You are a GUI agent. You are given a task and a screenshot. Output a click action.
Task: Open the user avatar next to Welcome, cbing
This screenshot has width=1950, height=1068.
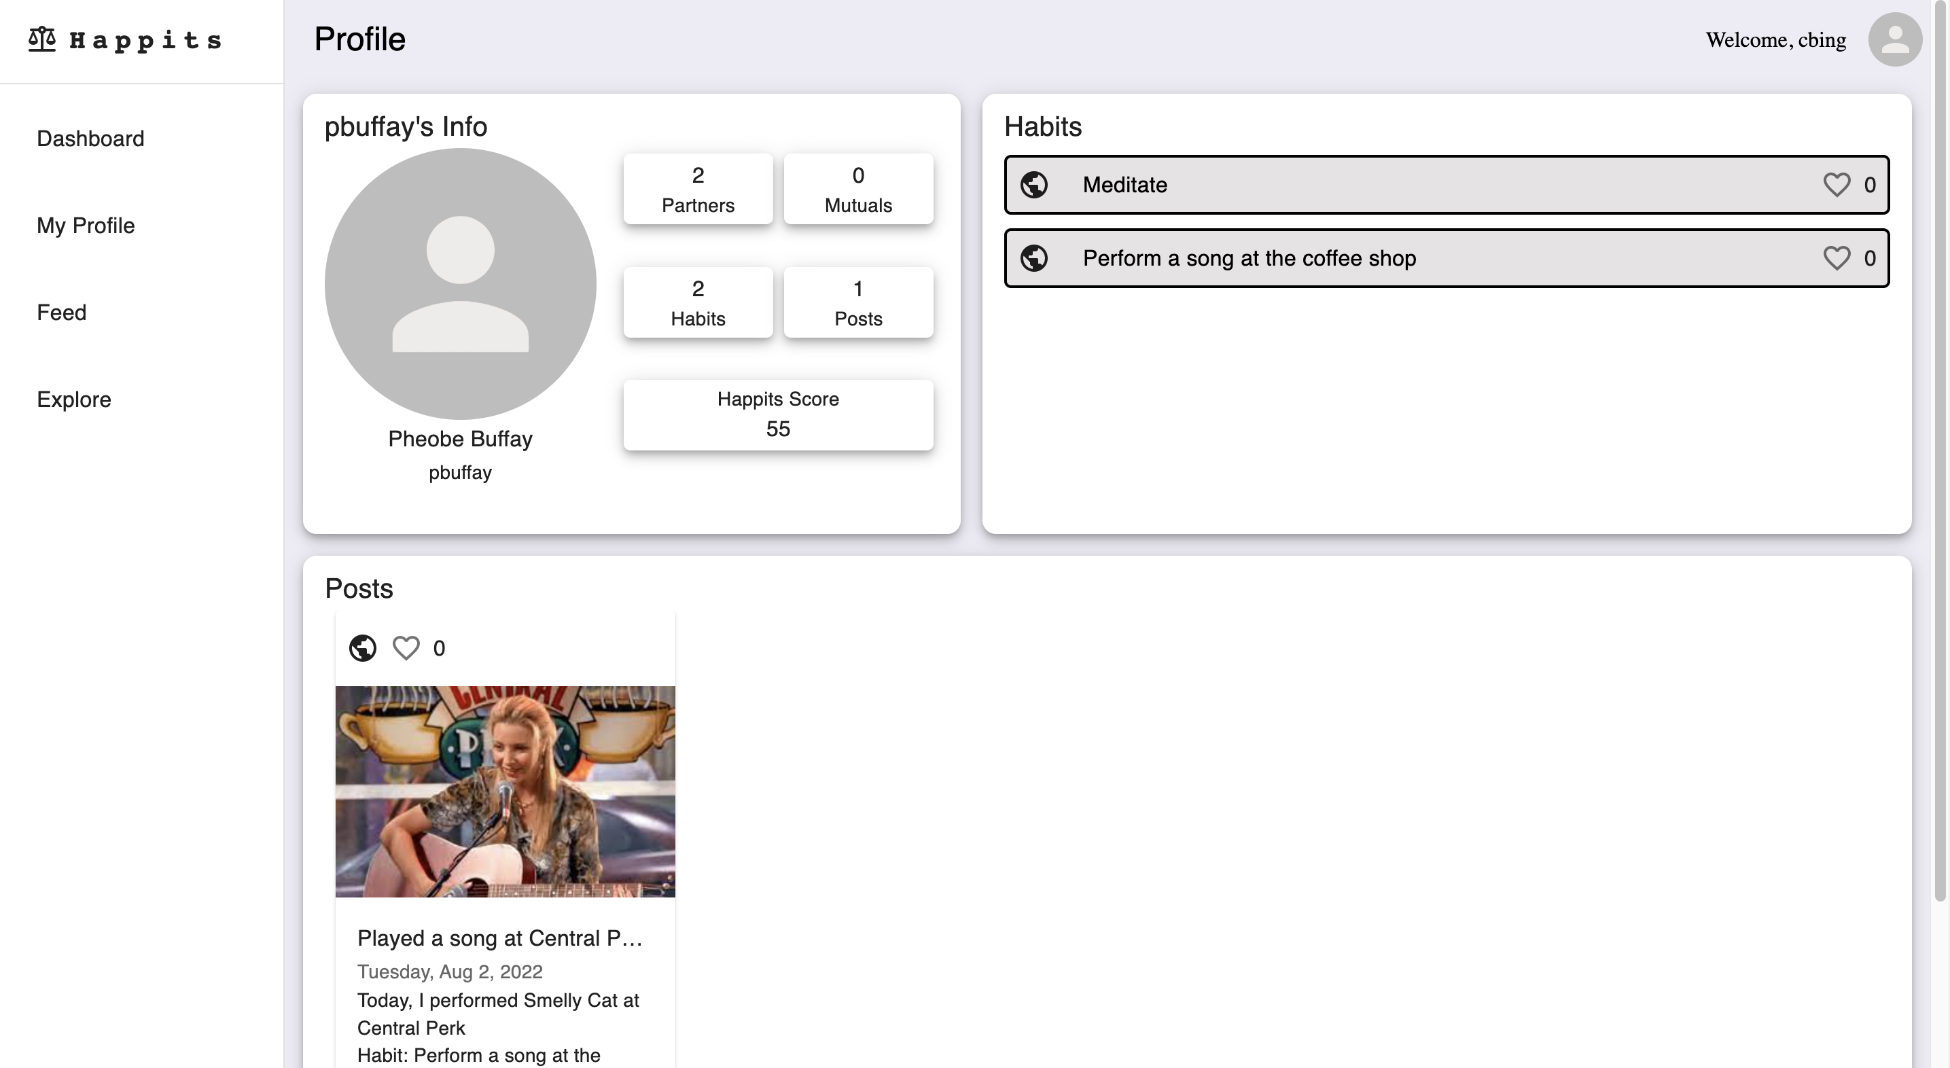click(x=1894, y=39)
